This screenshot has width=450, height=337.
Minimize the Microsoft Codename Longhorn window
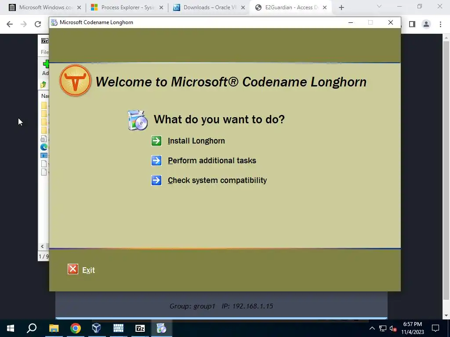pyautogui.click(x=351, y=22)
